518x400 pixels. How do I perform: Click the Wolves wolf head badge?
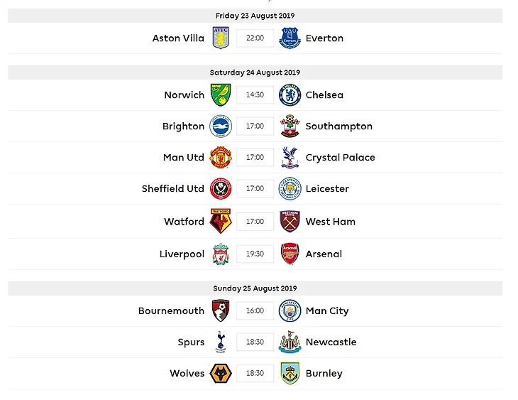(x=221, y=373)
